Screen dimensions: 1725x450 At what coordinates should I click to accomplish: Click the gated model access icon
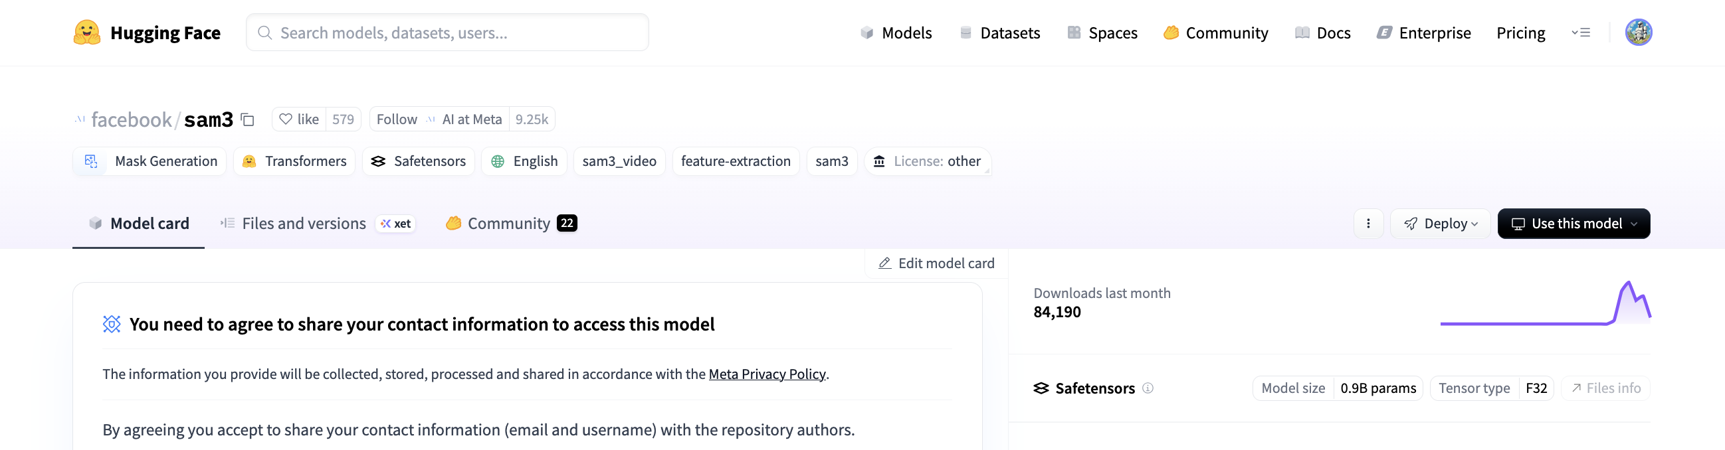coord(112,325)
